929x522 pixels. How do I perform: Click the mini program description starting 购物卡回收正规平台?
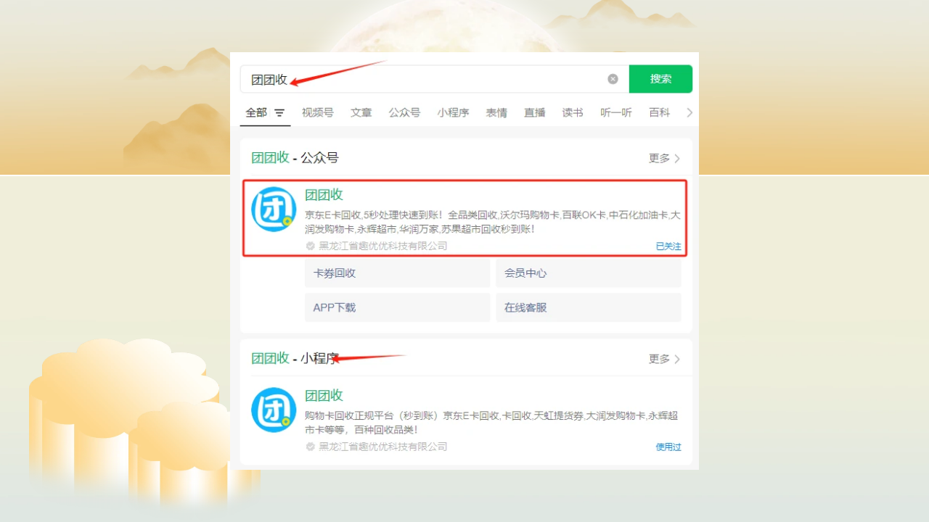492,423
